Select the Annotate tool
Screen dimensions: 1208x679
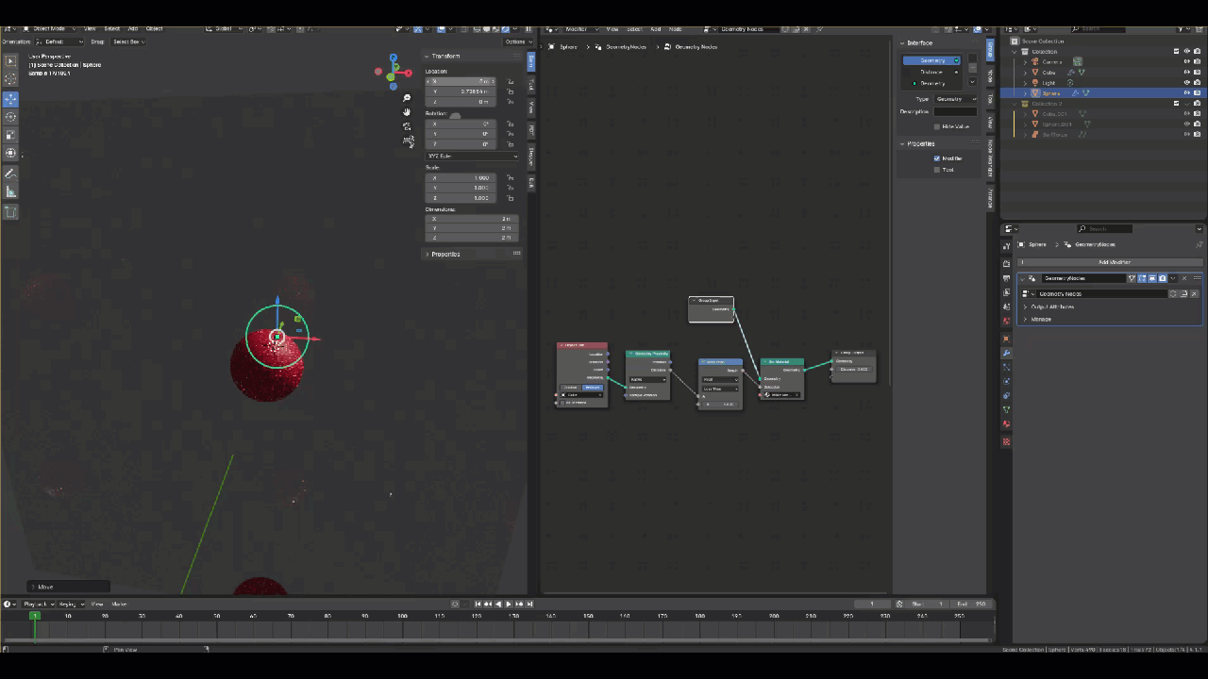point(10,174)
